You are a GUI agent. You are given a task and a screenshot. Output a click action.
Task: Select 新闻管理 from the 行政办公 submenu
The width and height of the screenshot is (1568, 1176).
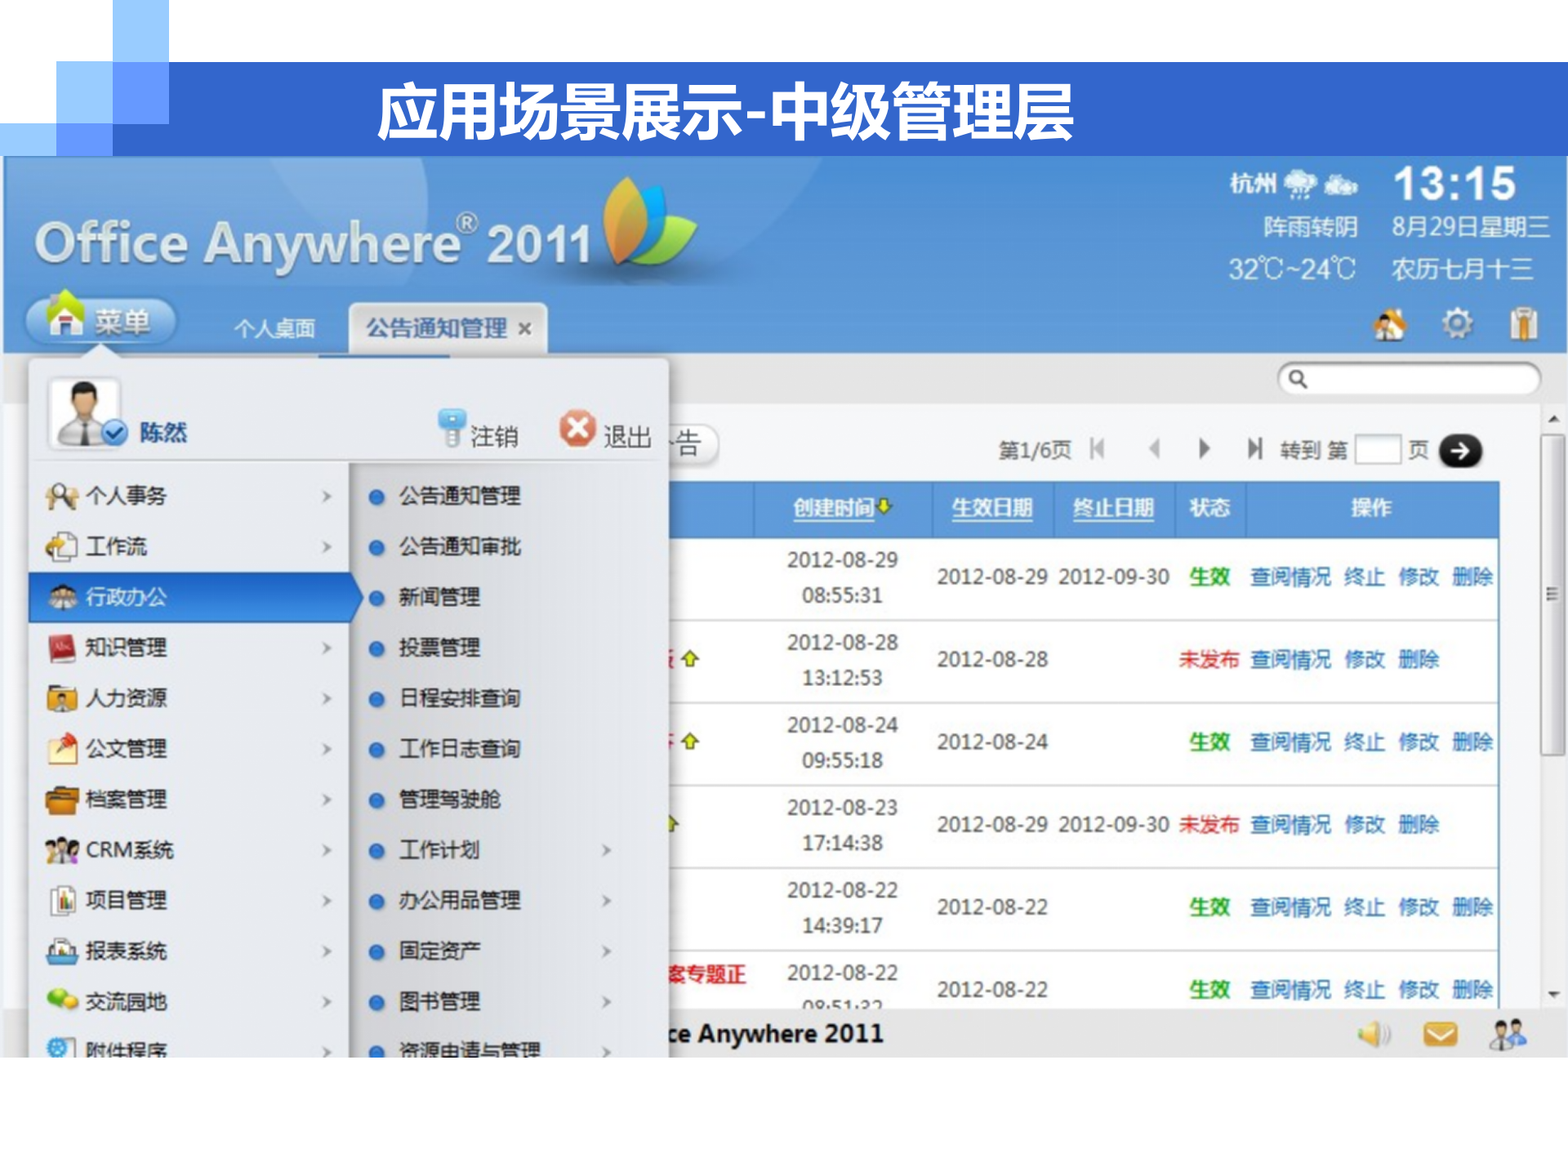click(441, 597)
